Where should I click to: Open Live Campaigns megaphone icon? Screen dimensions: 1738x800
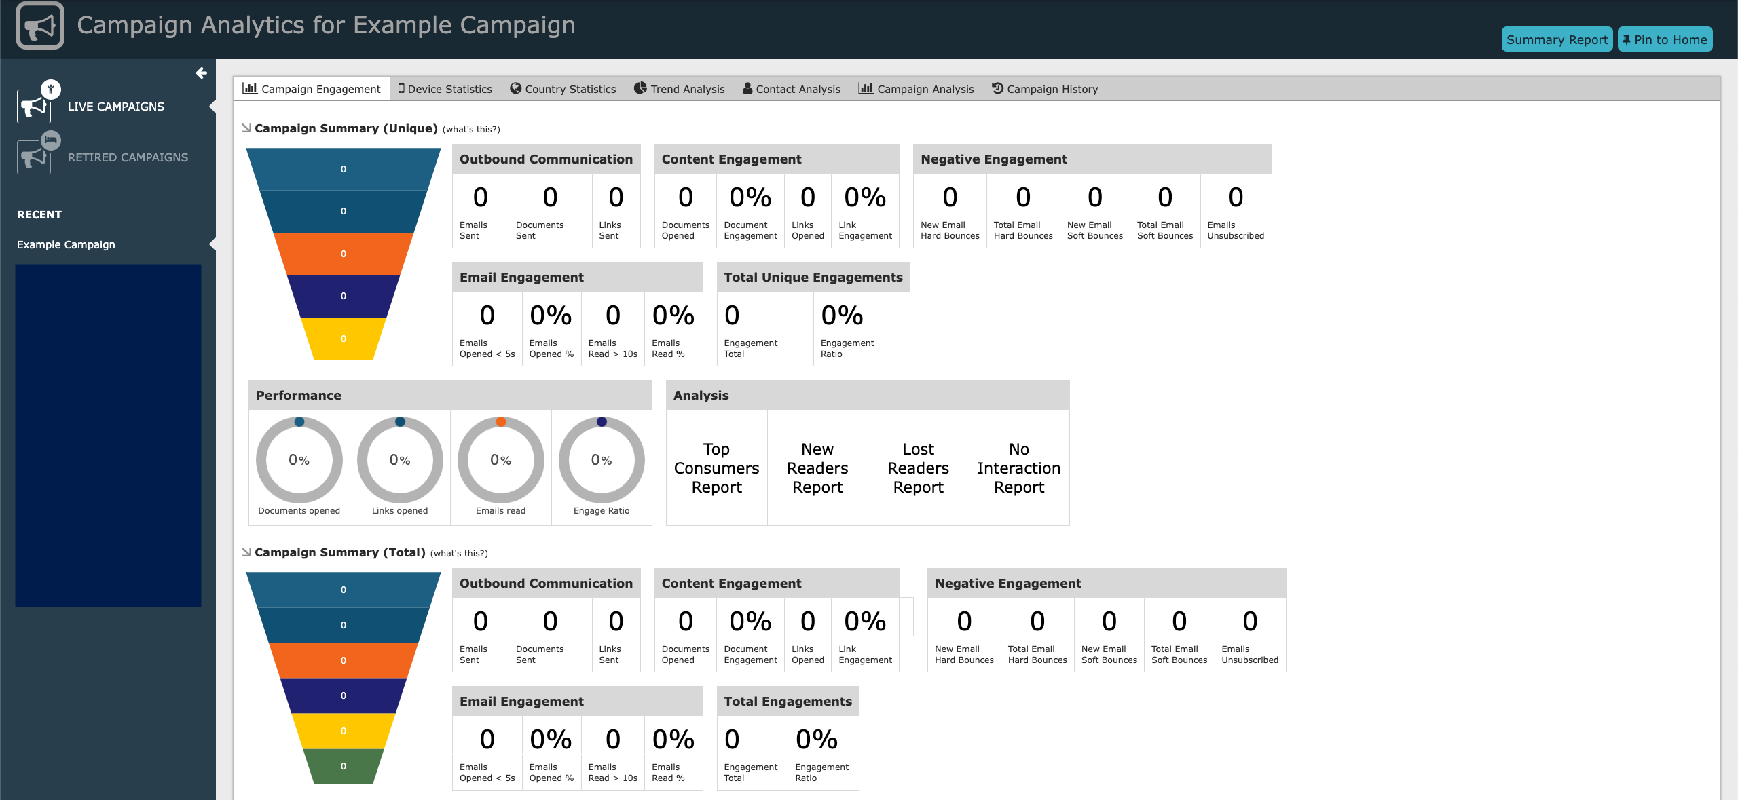click(34, 107)
